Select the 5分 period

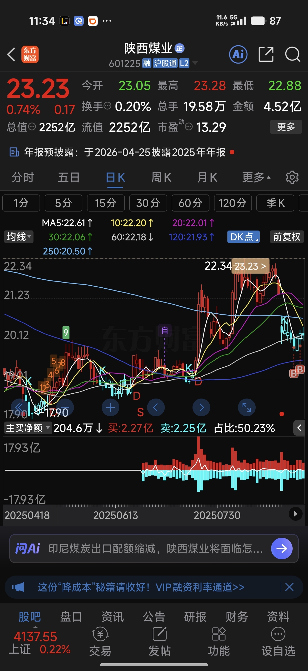click(63, 203)
